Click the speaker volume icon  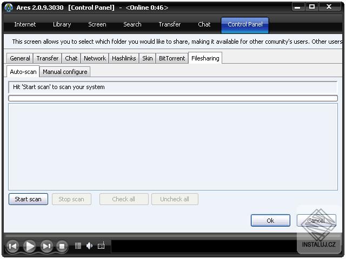[x=89, y=246]
